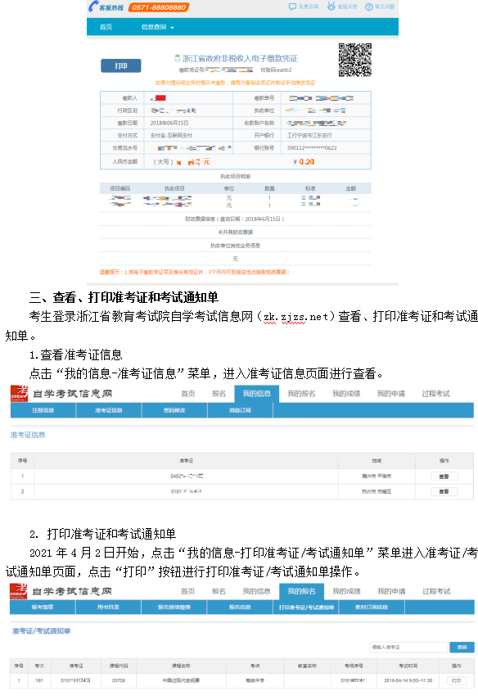
Task: Click the 中国近现代史纲要 course name cell
Action: [181, 680]
